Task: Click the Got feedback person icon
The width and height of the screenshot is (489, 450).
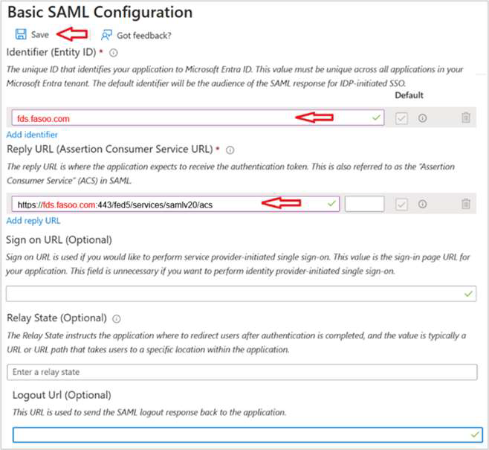Action: point(106,35)
